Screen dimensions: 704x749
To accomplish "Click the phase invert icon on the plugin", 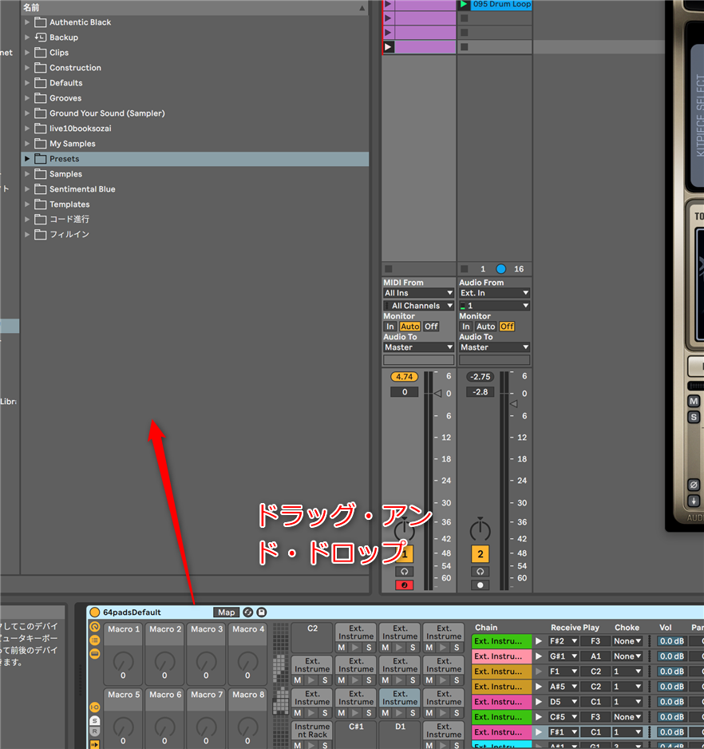I will pyautogui.click(x=694, y=485).
